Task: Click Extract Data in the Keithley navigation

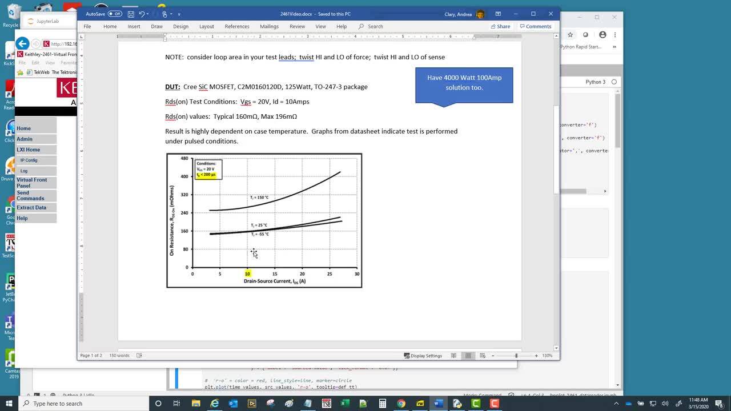Action: (30, 207)
